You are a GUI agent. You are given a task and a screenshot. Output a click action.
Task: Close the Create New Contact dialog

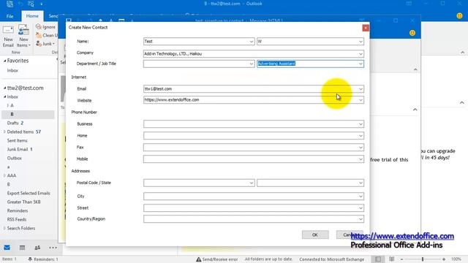click(x=366, y=28)
